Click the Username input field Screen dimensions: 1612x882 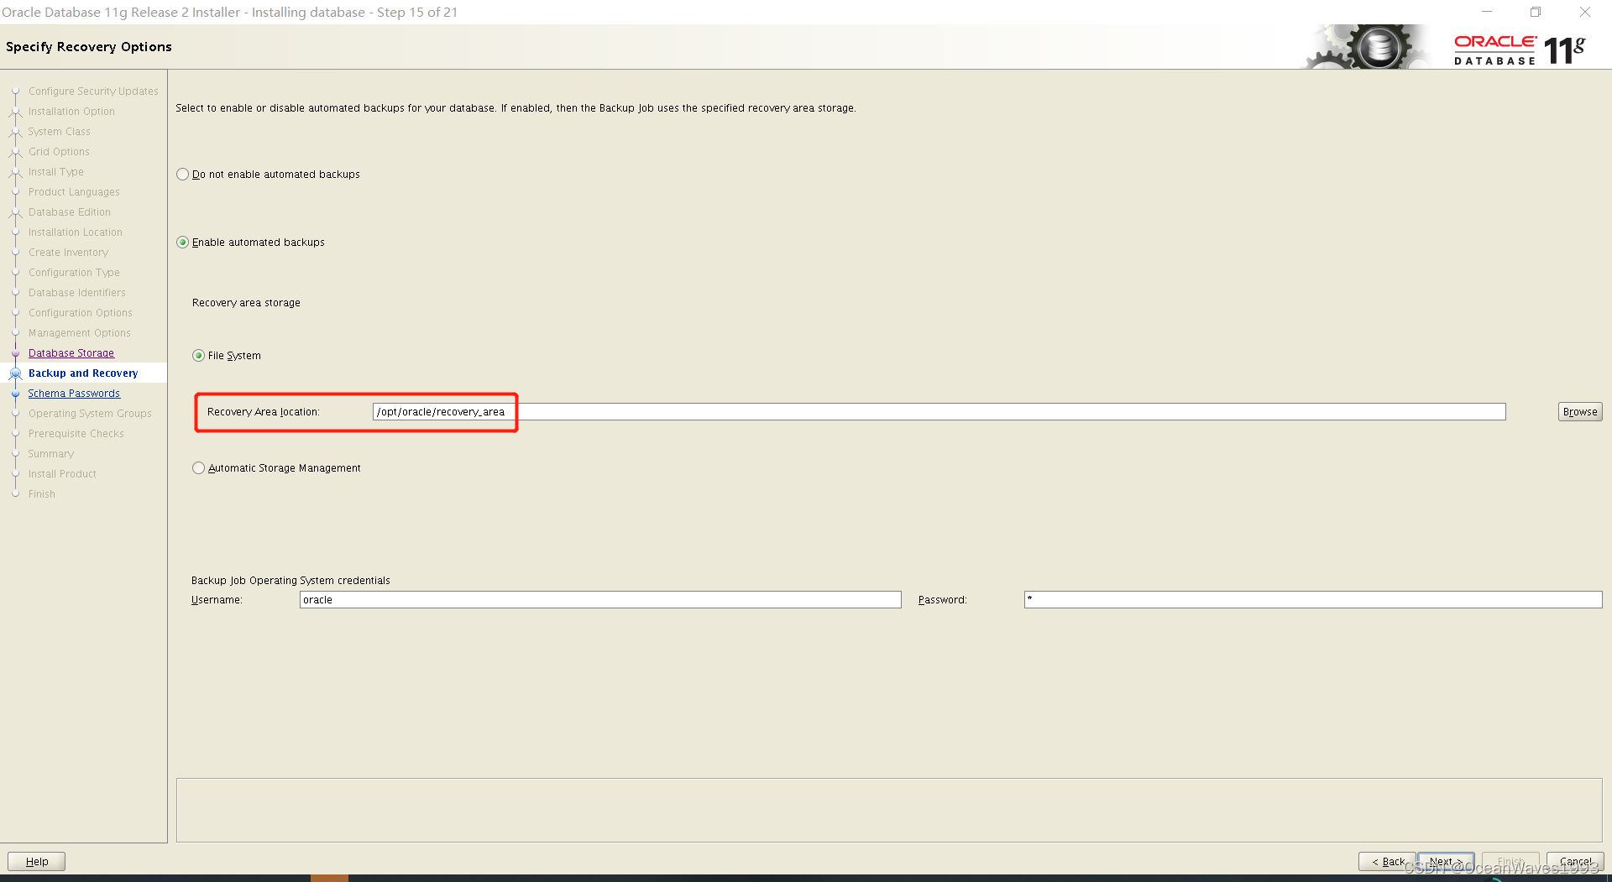pos(600,600)
